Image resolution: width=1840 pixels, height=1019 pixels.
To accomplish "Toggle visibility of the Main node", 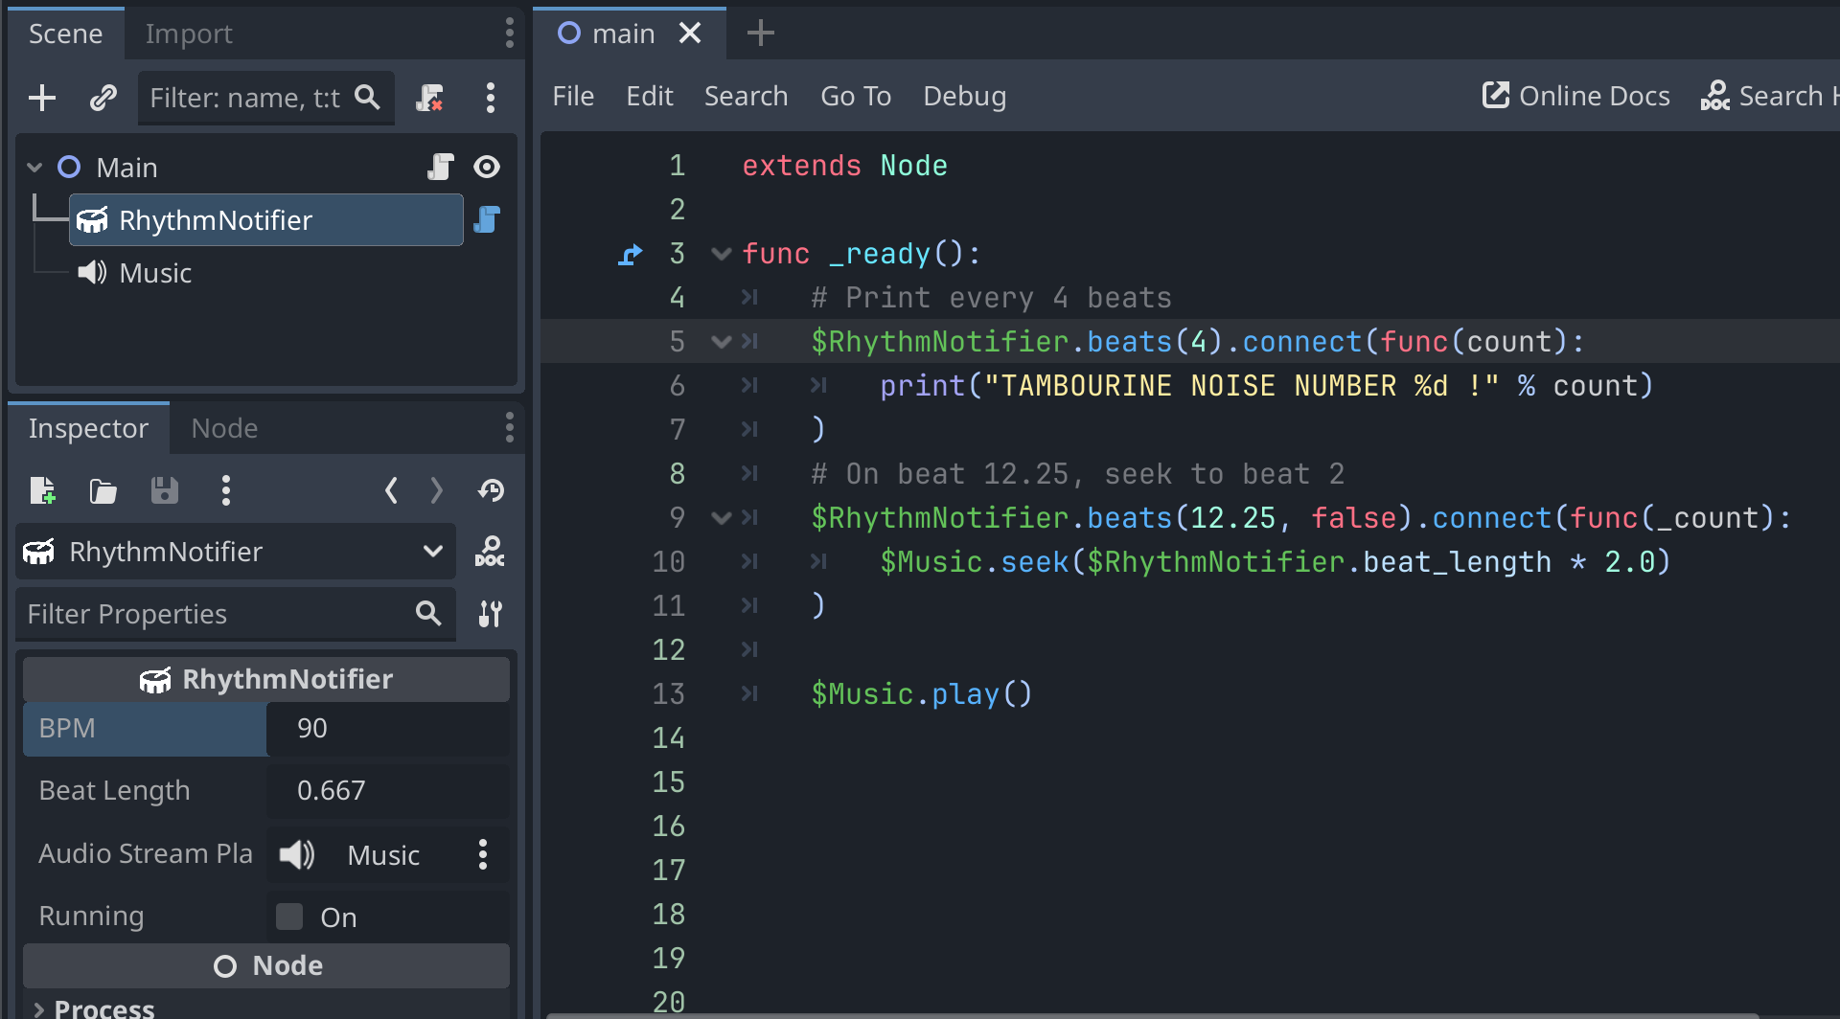I will pos(487,167).
